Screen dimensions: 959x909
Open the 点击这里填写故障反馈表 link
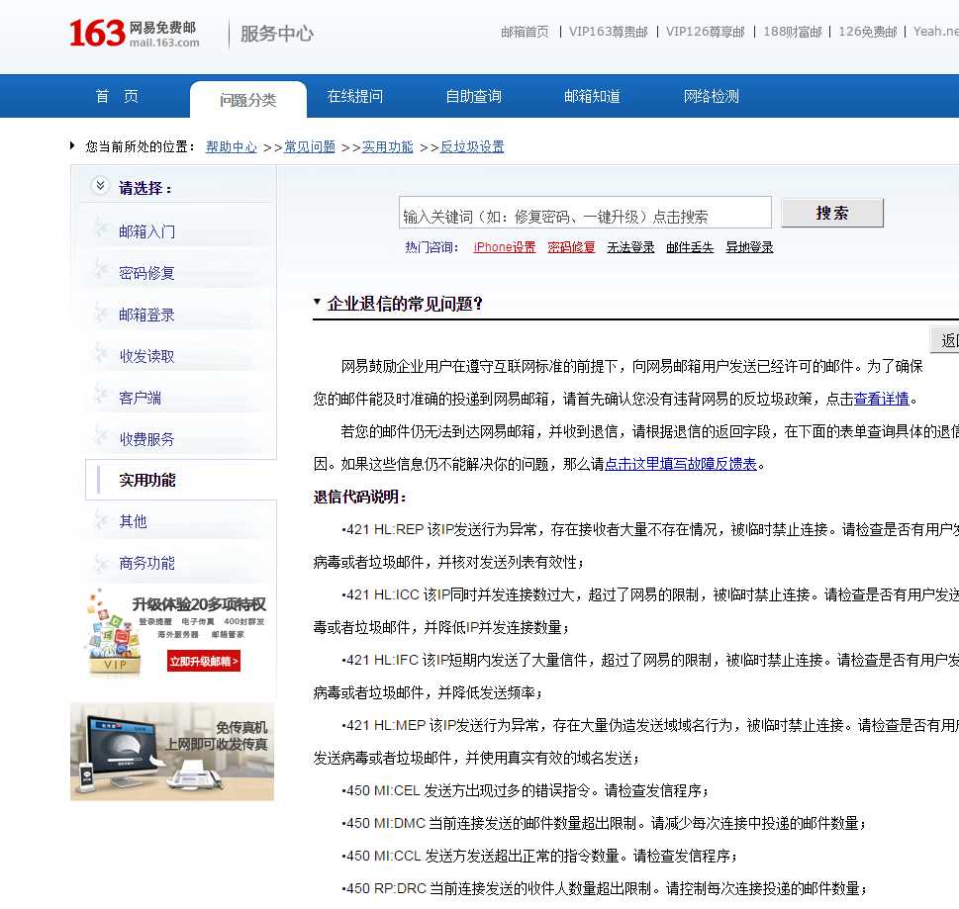[681, 464]
